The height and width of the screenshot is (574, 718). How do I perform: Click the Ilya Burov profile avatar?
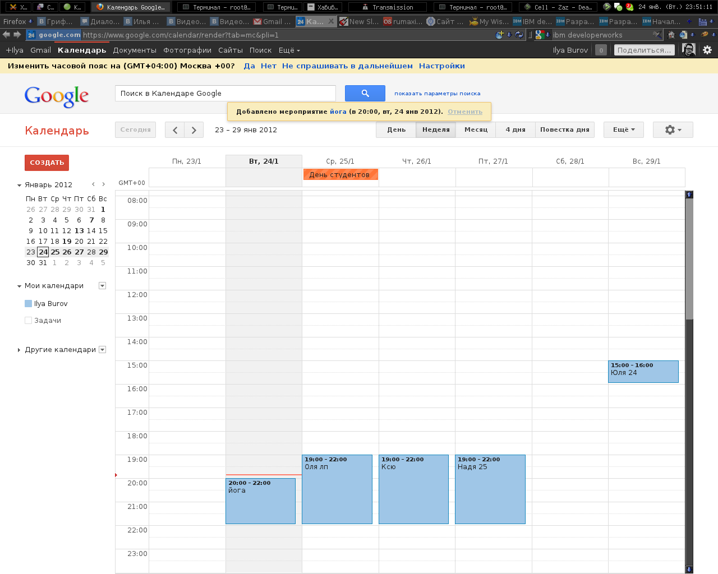[689, 50]
